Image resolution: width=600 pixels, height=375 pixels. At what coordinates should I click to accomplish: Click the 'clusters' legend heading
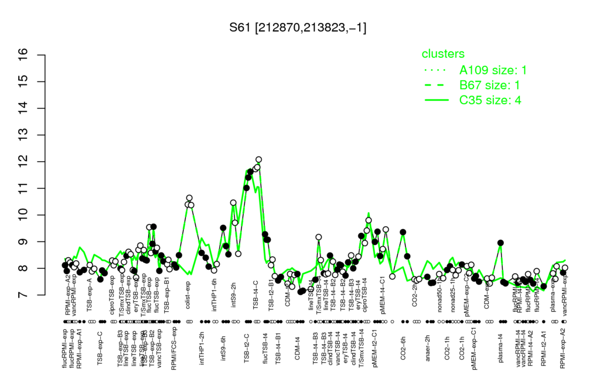click(443, 53)
